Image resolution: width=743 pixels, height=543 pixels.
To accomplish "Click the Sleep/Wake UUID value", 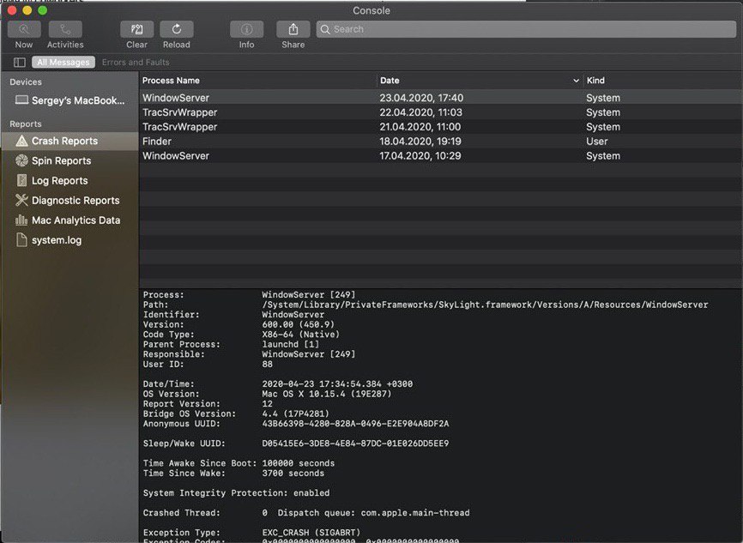I will [355, 443].
